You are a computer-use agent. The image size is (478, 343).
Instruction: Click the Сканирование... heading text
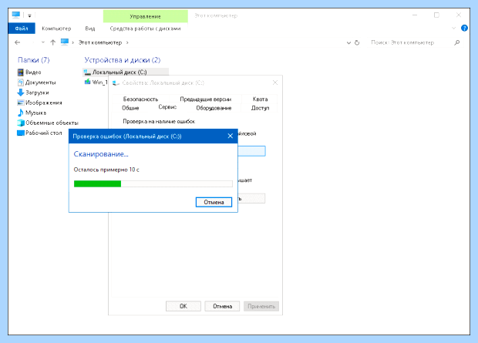pos(101,154)
